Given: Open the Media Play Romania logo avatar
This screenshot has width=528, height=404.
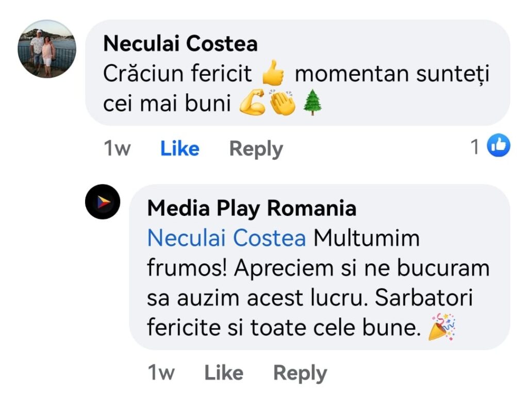Looking at the screenshot, I should click(103, 201).
